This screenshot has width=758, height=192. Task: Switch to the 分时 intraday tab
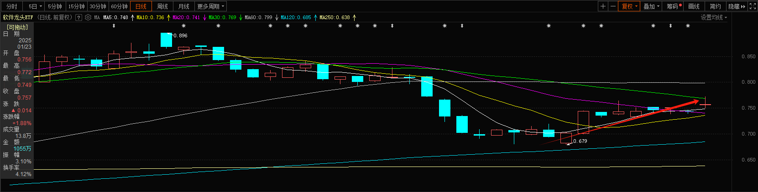[x=12, y=6]
